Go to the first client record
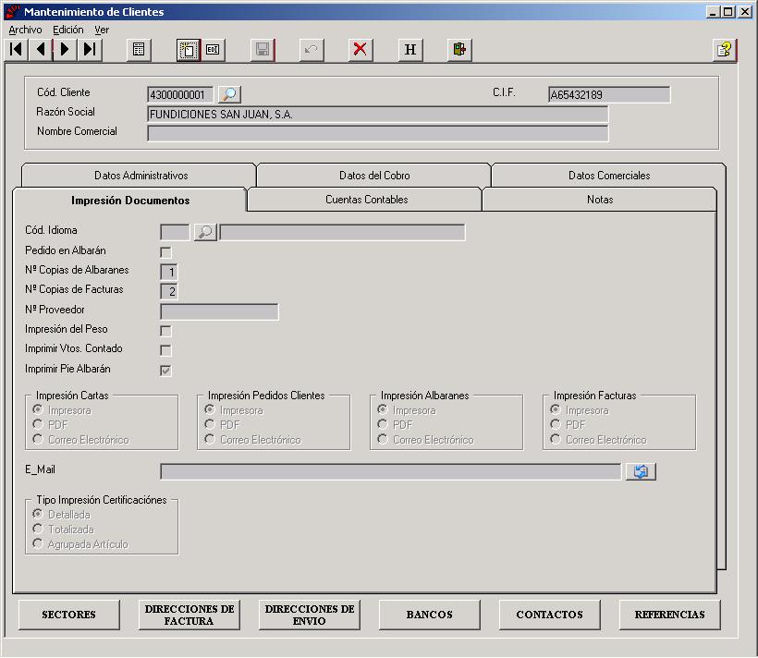The image size is (758, 658). coord(17,49)
